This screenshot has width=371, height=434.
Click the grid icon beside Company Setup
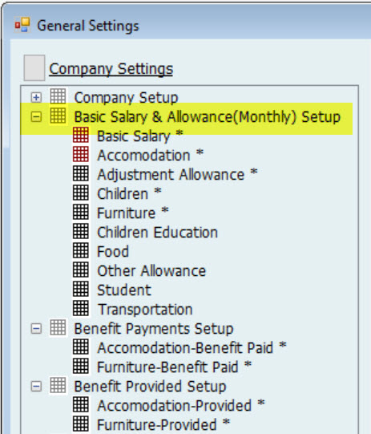click(x=58, y=96)
